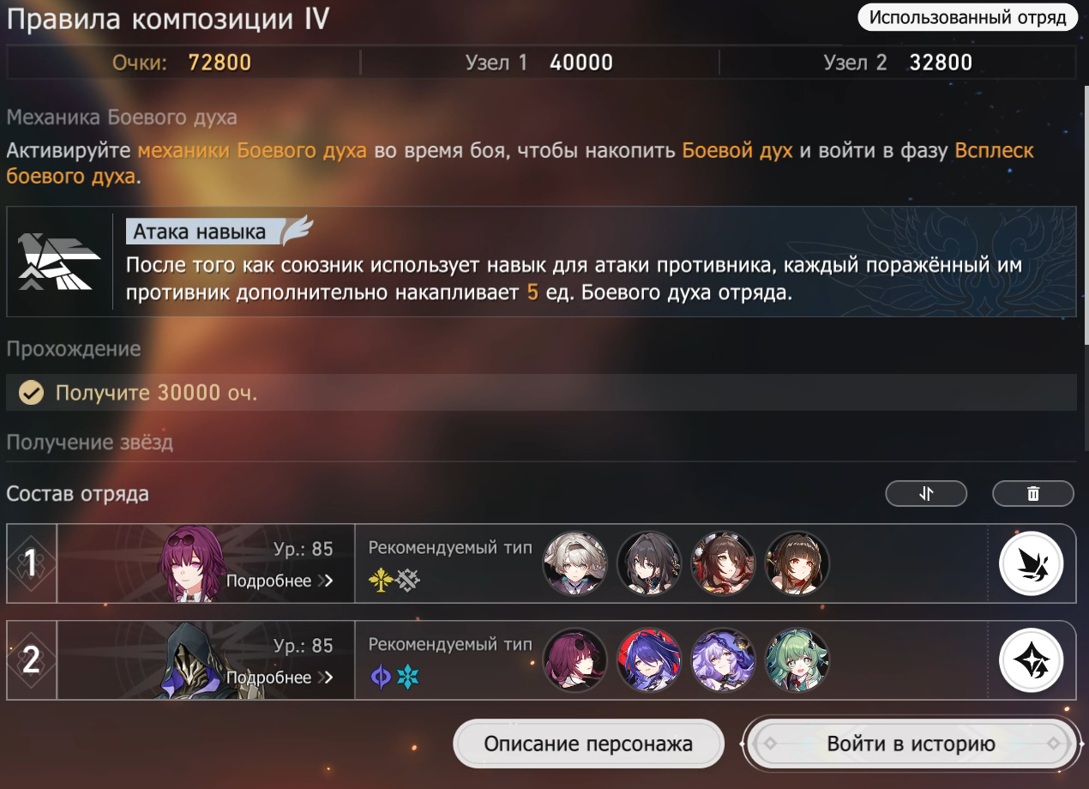1089x789 pixels.
Task: Click the trash icon to clear squad
Action: click(1033, 493)
